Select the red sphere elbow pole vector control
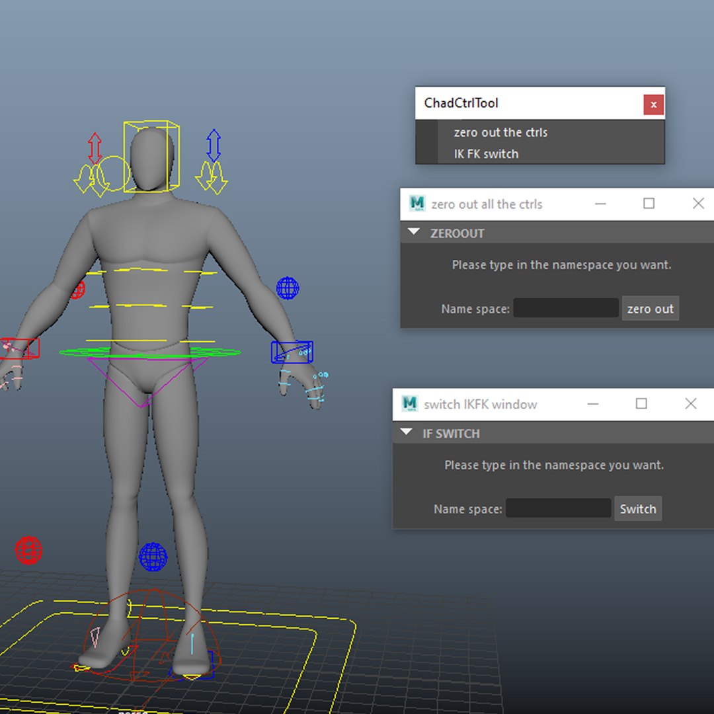The height and width of the screenshot is (714, 714). 78,290
